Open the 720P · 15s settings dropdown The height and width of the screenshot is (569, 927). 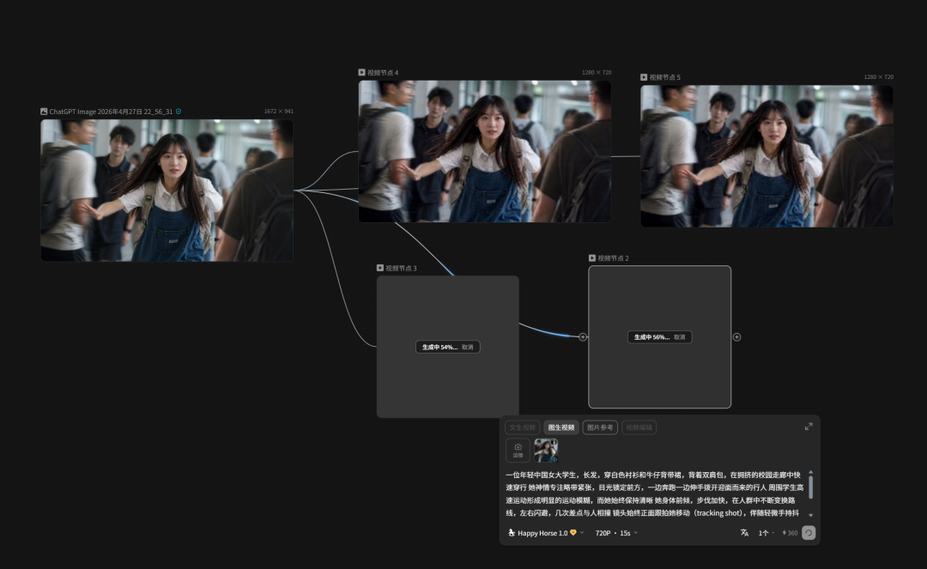(615, 533)
